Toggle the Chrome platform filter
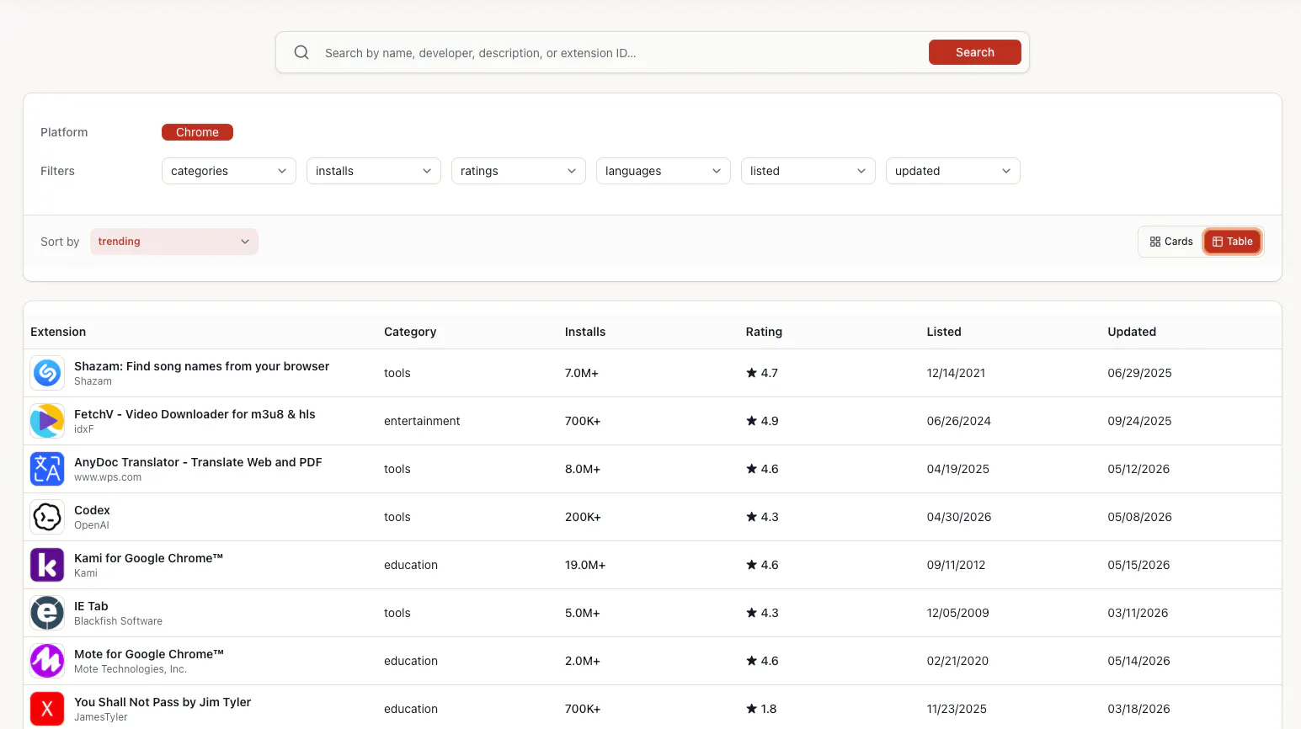Screen dimensions: 1301x729 (x=197, y=132)
